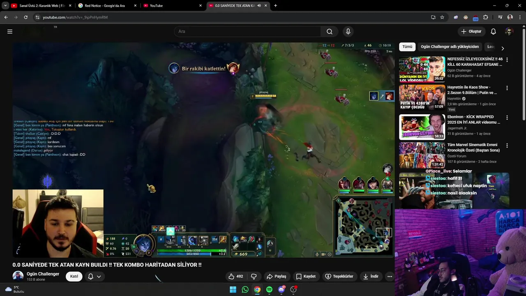Viewport: 526px width, 296px height.
Task: Click the 'Oluştur' create button
Action: (x=471, y=31)
